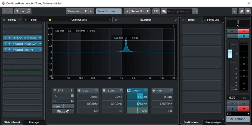Click the channel volume fader handle
Viewport: 252px width, 125px height.
[230, 54]
